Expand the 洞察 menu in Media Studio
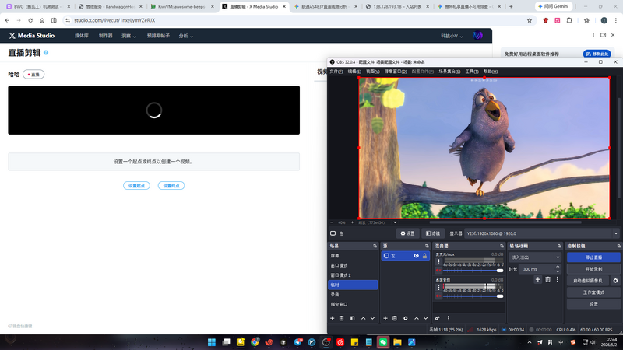The image size is (623, 350). click(128, 36)
